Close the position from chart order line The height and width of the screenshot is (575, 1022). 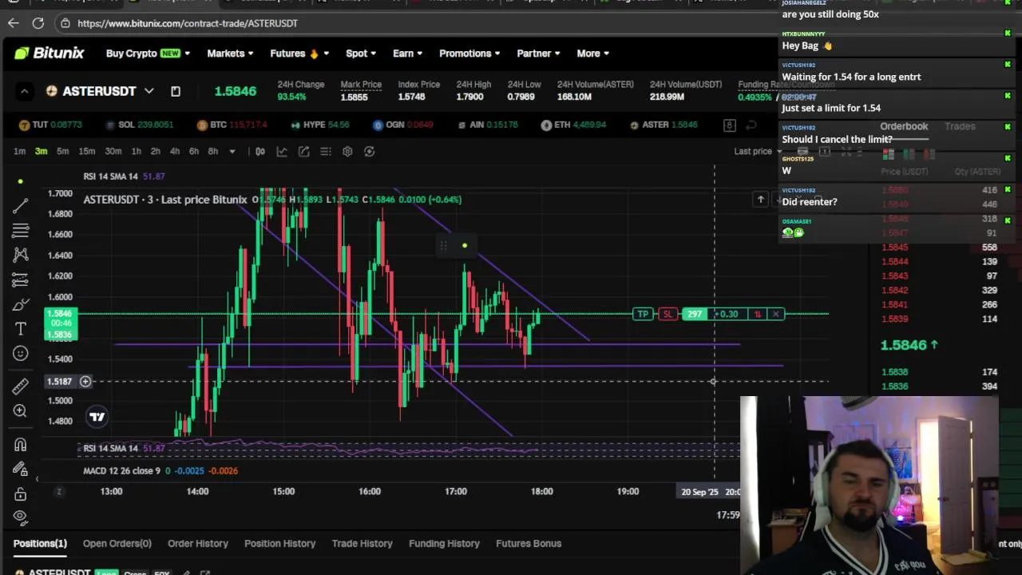(x=775, y=314)
